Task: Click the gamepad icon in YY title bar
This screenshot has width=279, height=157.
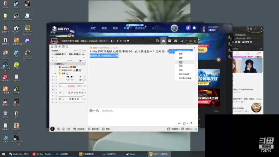Action: tap(175, 41)
